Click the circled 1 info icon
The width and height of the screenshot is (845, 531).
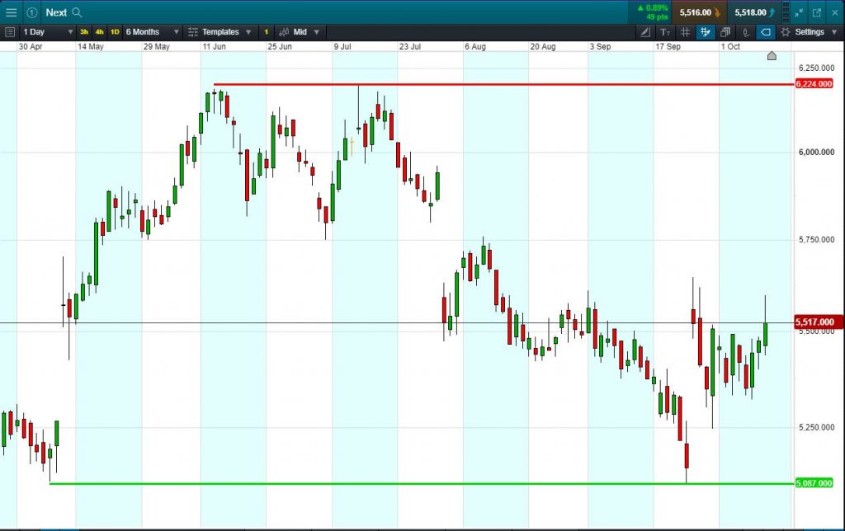click(32, 12)
